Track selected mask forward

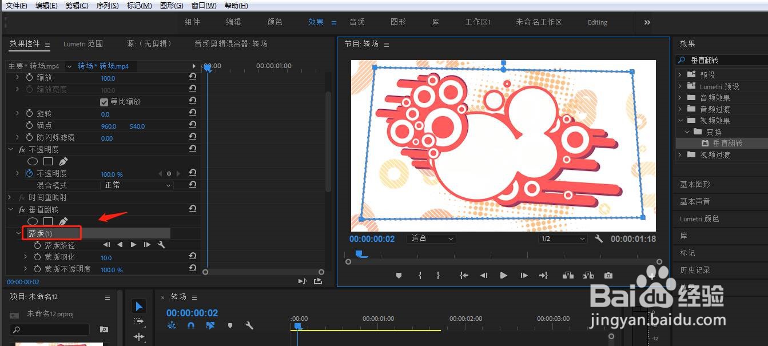tap(133, 245)
